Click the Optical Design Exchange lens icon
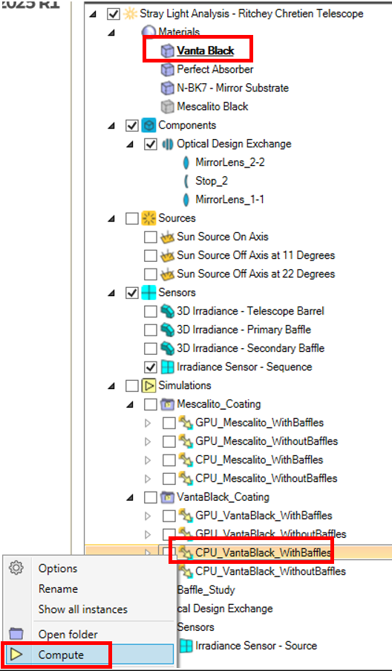This screenshot has height=671, width=392. [167, 144]
